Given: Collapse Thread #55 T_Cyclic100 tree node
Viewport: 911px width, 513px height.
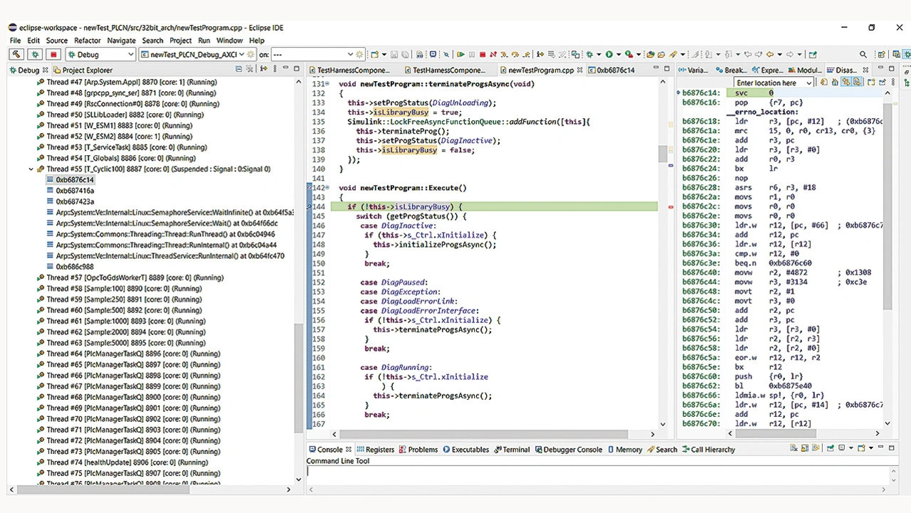Looking at the screenshot, I should click(x=31, y=169).
